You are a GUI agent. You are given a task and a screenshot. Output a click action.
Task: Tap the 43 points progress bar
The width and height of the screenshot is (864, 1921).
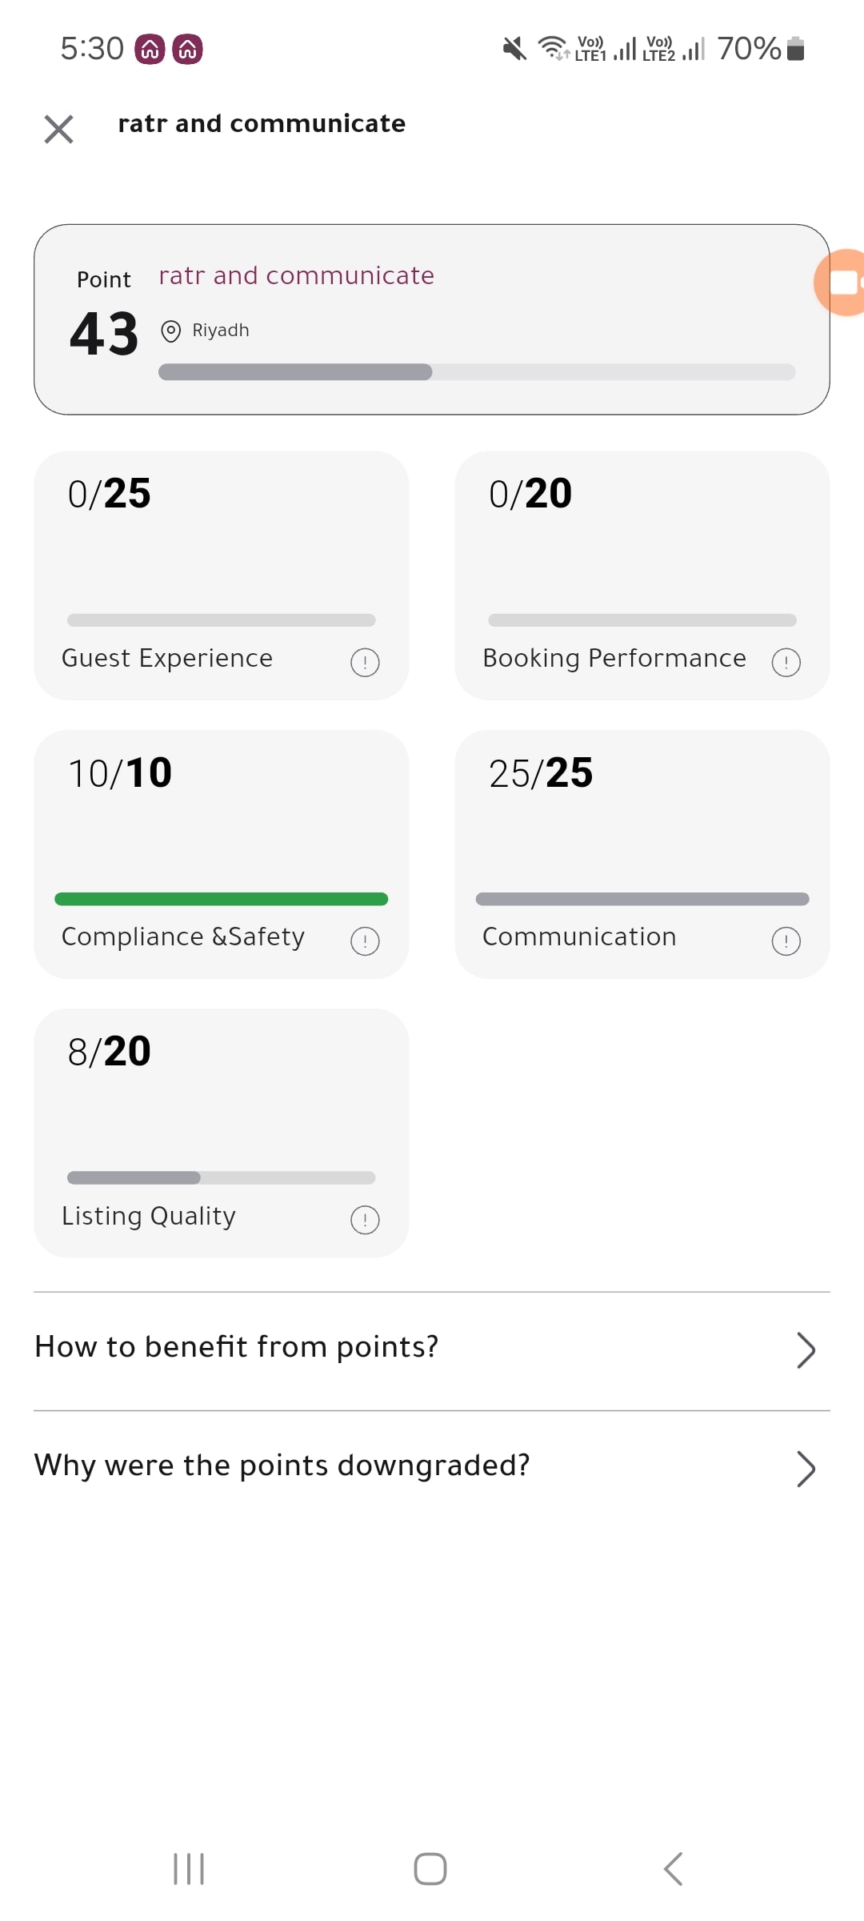(x=477, y=372)
